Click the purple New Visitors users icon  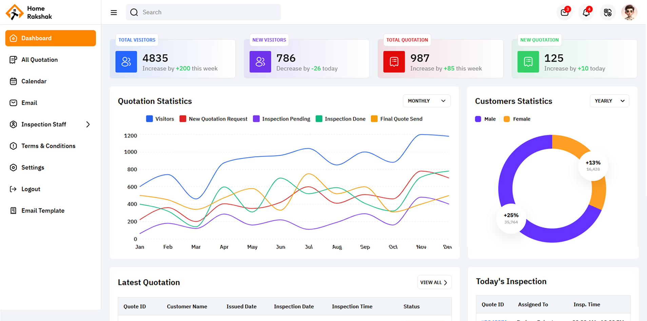coord(260,62)
